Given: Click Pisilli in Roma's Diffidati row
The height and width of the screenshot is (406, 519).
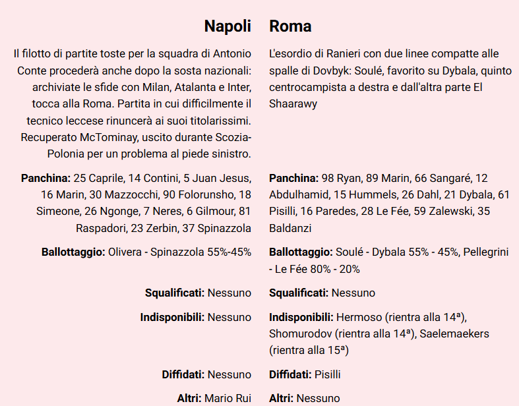Looking at the screenshot, I should point(328,374).
